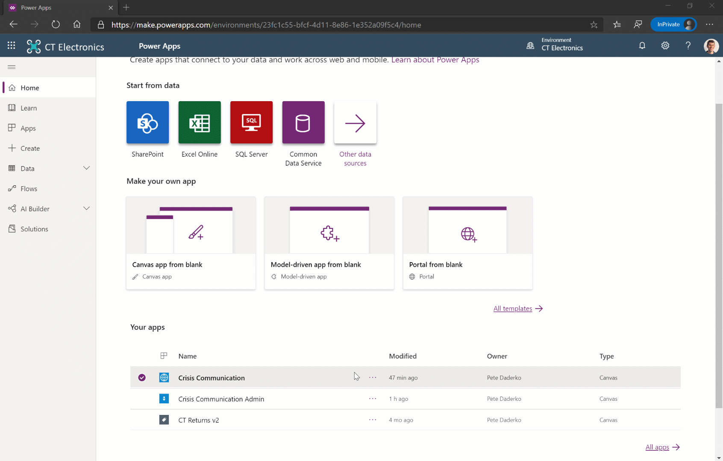Open Flows in left navigation
723x461 pixels.
pos(48,189)
